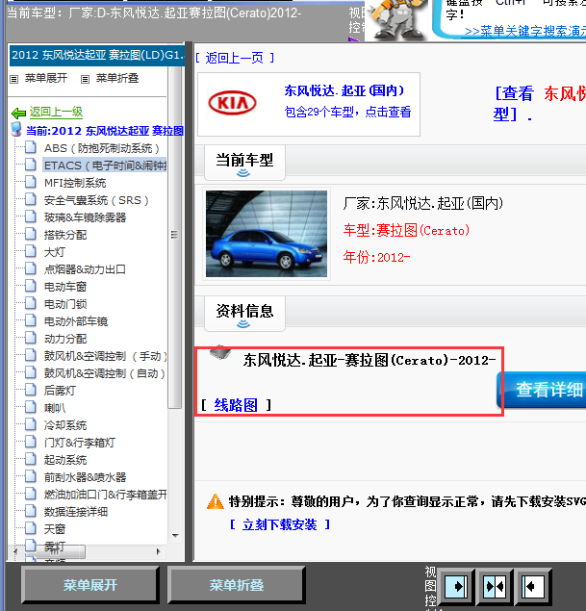Click the tree panel scroll-down arrow

[x=175, y=535]
